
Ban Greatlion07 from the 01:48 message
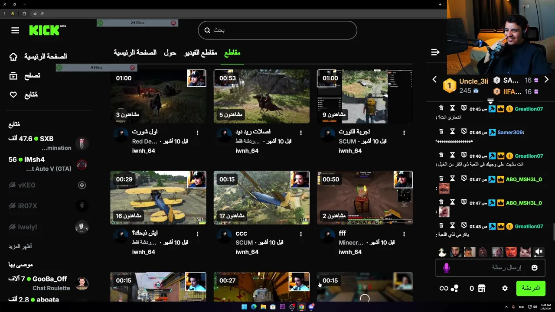(x=464, y=225)
